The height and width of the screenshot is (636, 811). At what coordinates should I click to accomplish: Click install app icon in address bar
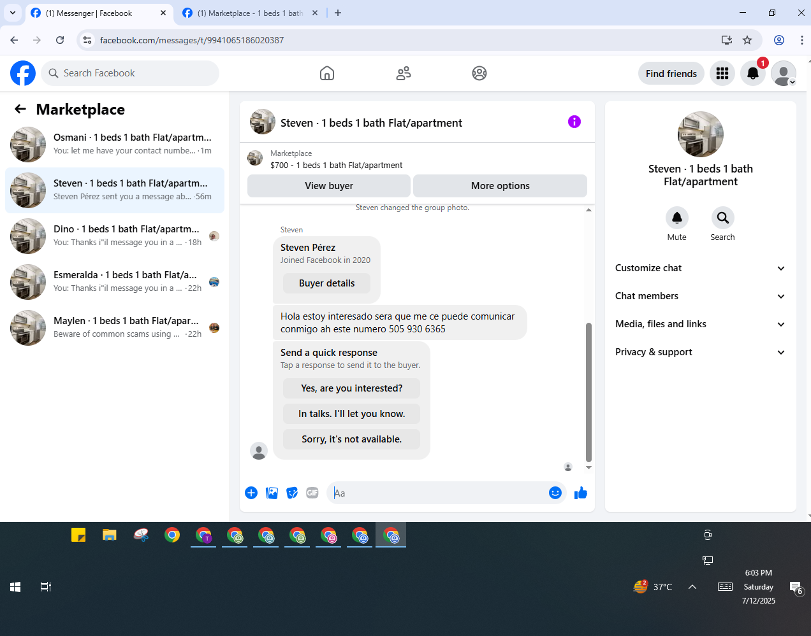click(727, 40)
